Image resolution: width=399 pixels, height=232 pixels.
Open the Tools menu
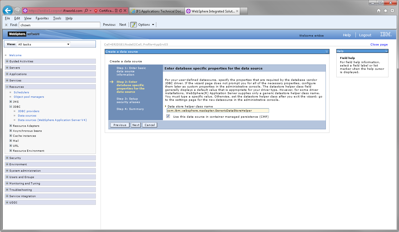pos(57,18)
